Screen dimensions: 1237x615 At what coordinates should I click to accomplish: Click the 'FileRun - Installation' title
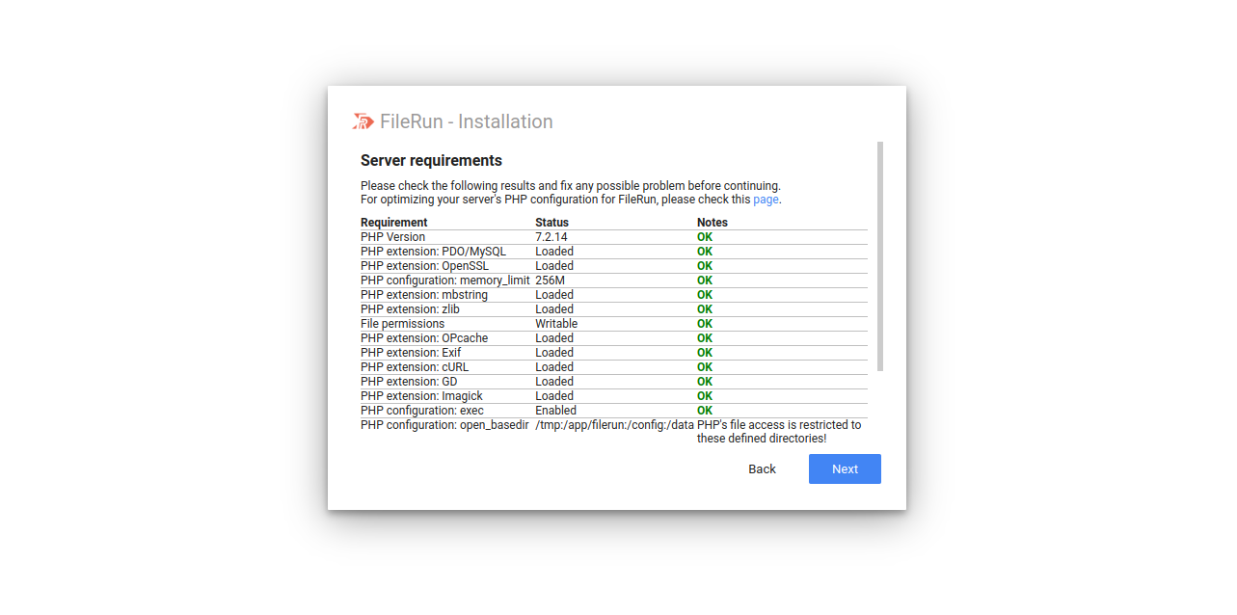click(467, 121)
